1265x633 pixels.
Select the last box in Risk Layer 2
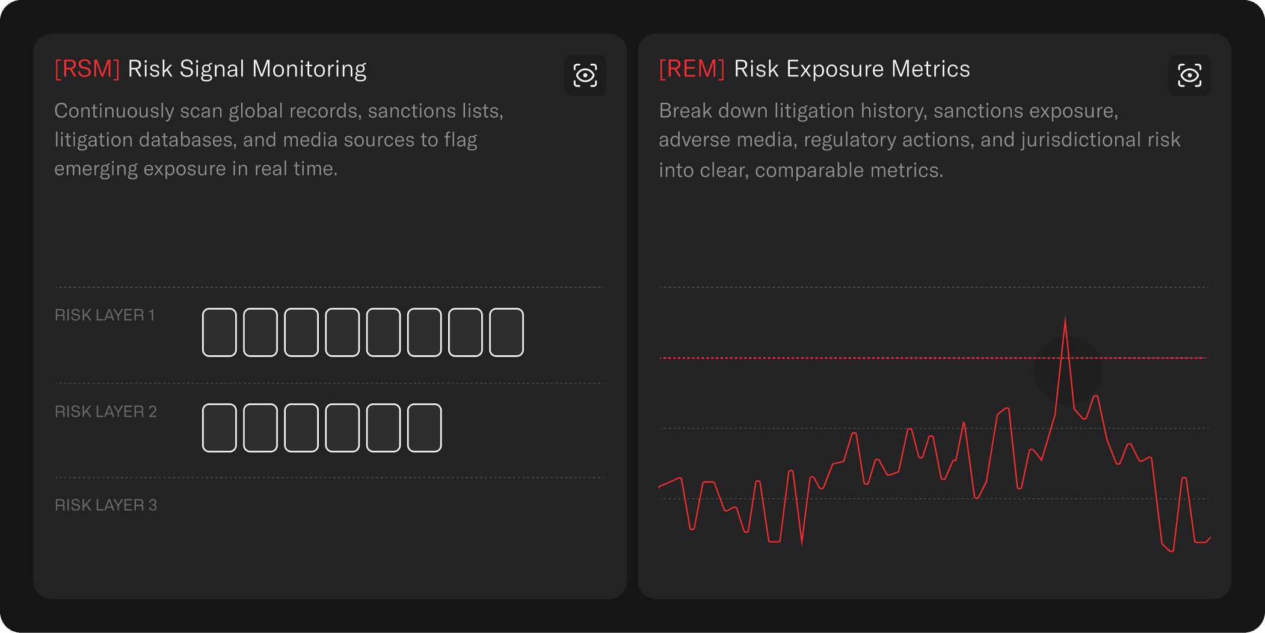point(425,428)
